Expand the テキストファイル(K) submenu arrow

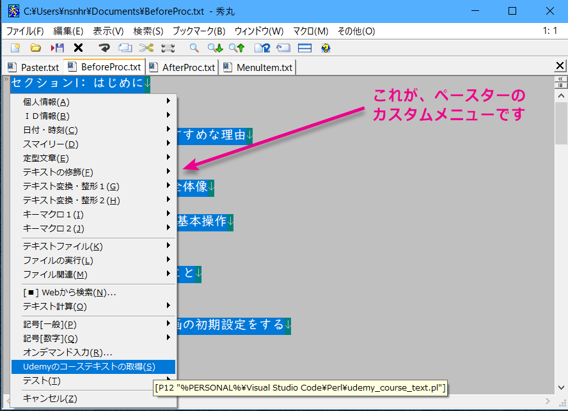coord(168,245)
